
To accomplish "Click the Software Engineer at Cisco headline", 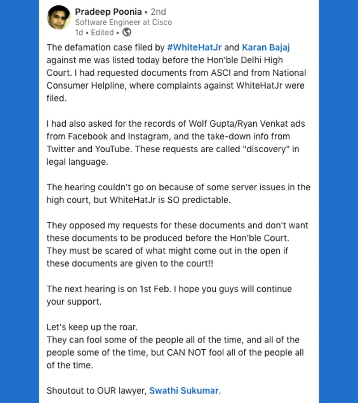I will point(123,22).
